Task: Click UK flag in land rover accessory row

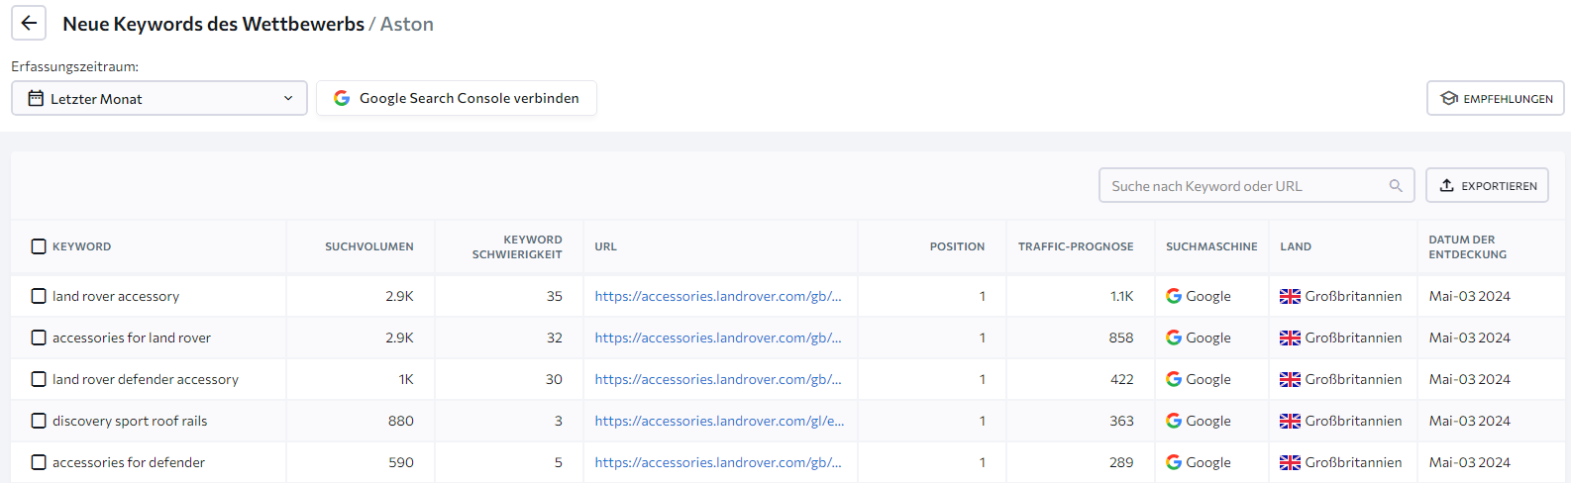Action: 1290,296
